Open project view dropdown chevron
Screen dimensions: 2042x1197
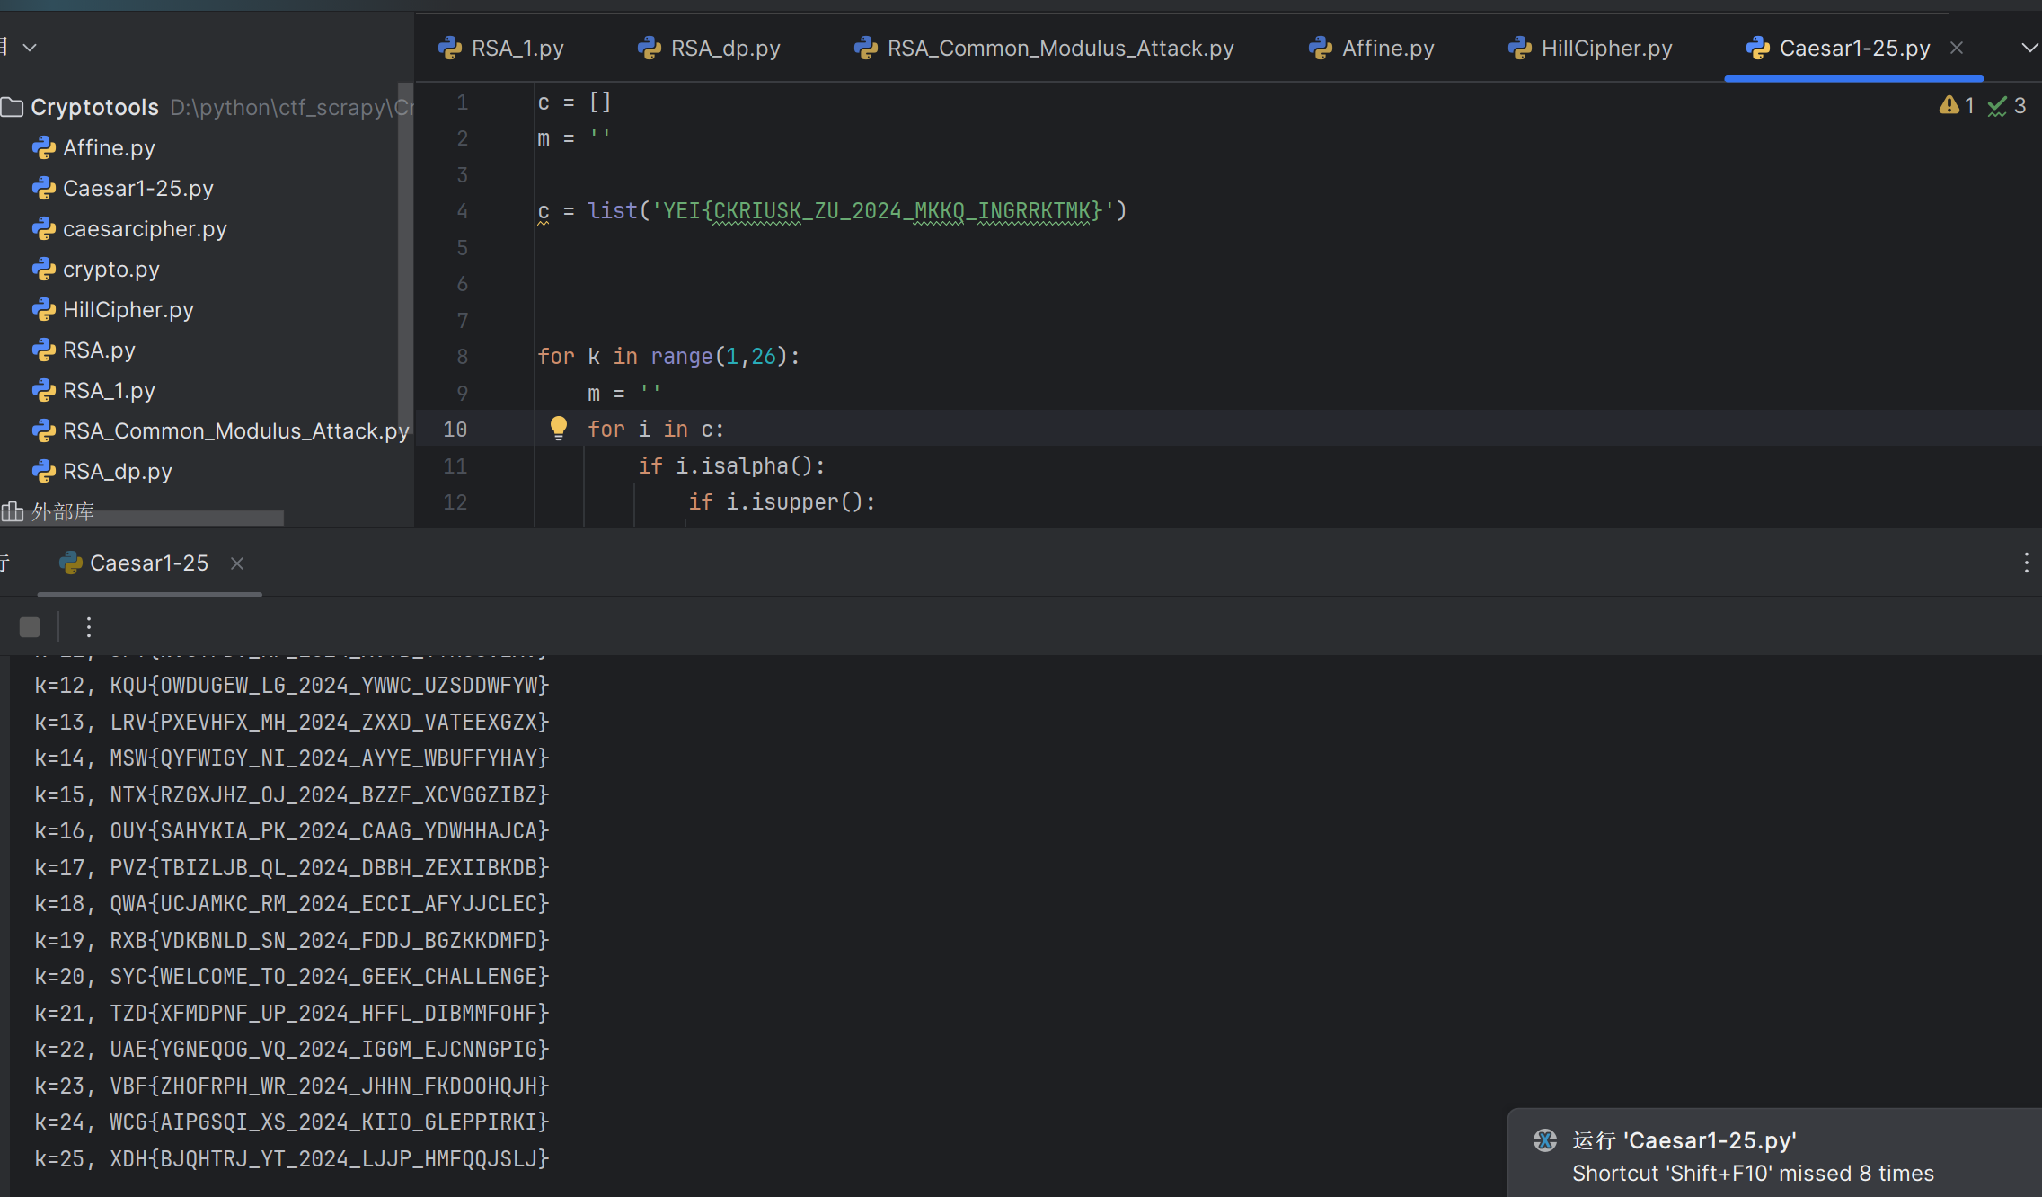(30, 48)
